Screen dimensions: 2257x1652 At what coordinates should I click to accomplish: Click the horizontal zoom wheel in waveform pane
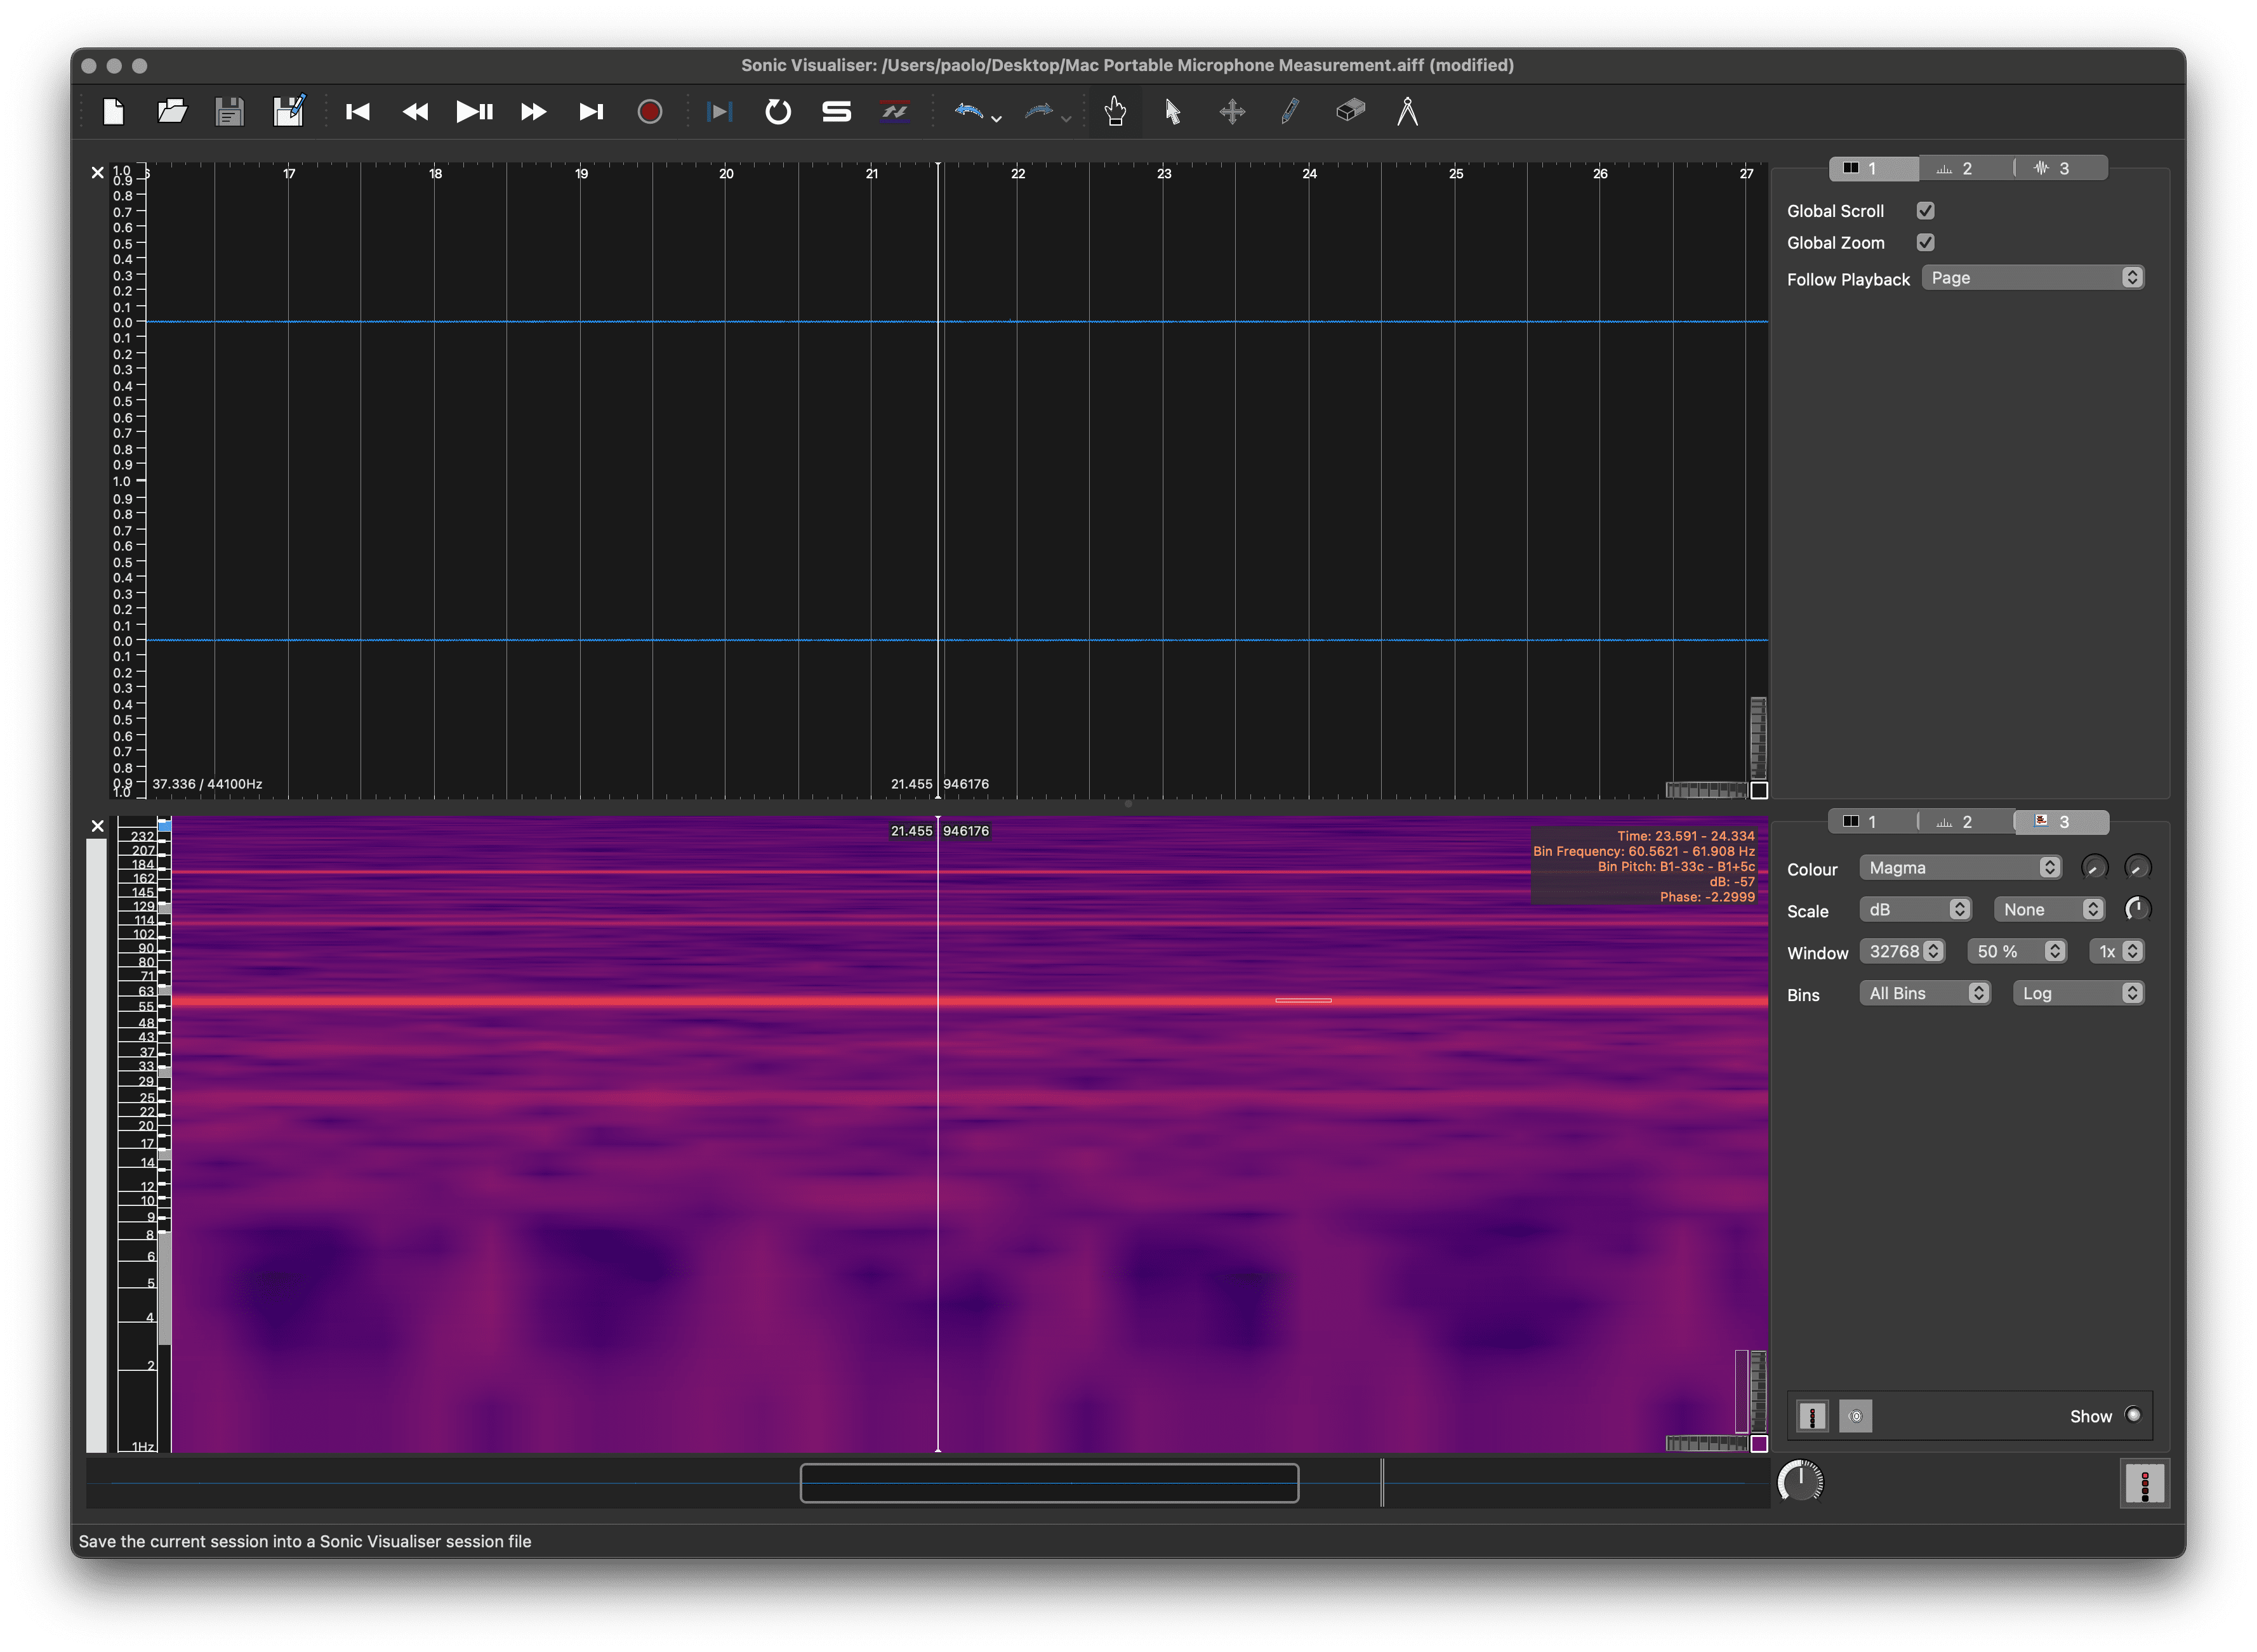point(1707,791)
